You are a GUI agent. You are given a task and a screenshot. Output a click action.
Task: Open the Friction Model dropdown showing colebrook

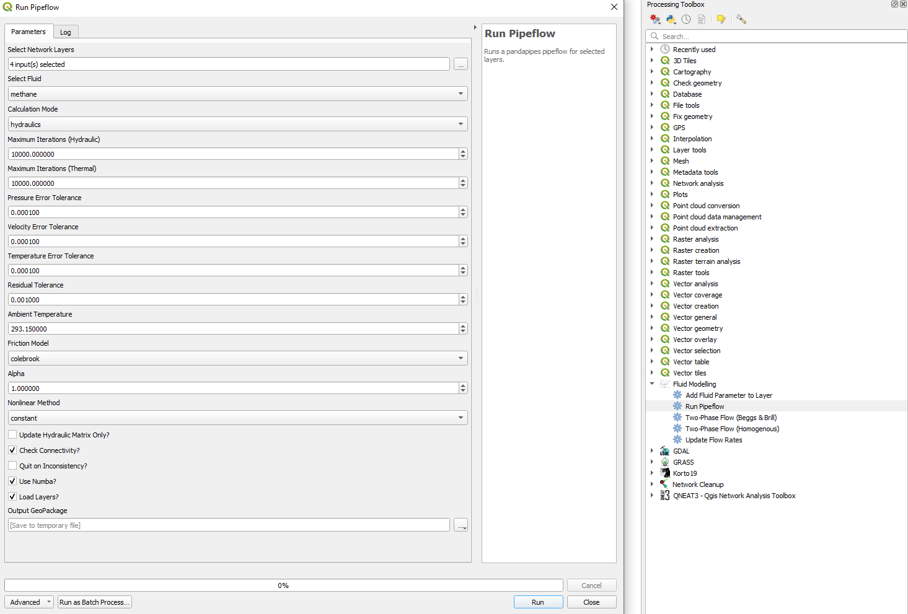click(238, 359)
